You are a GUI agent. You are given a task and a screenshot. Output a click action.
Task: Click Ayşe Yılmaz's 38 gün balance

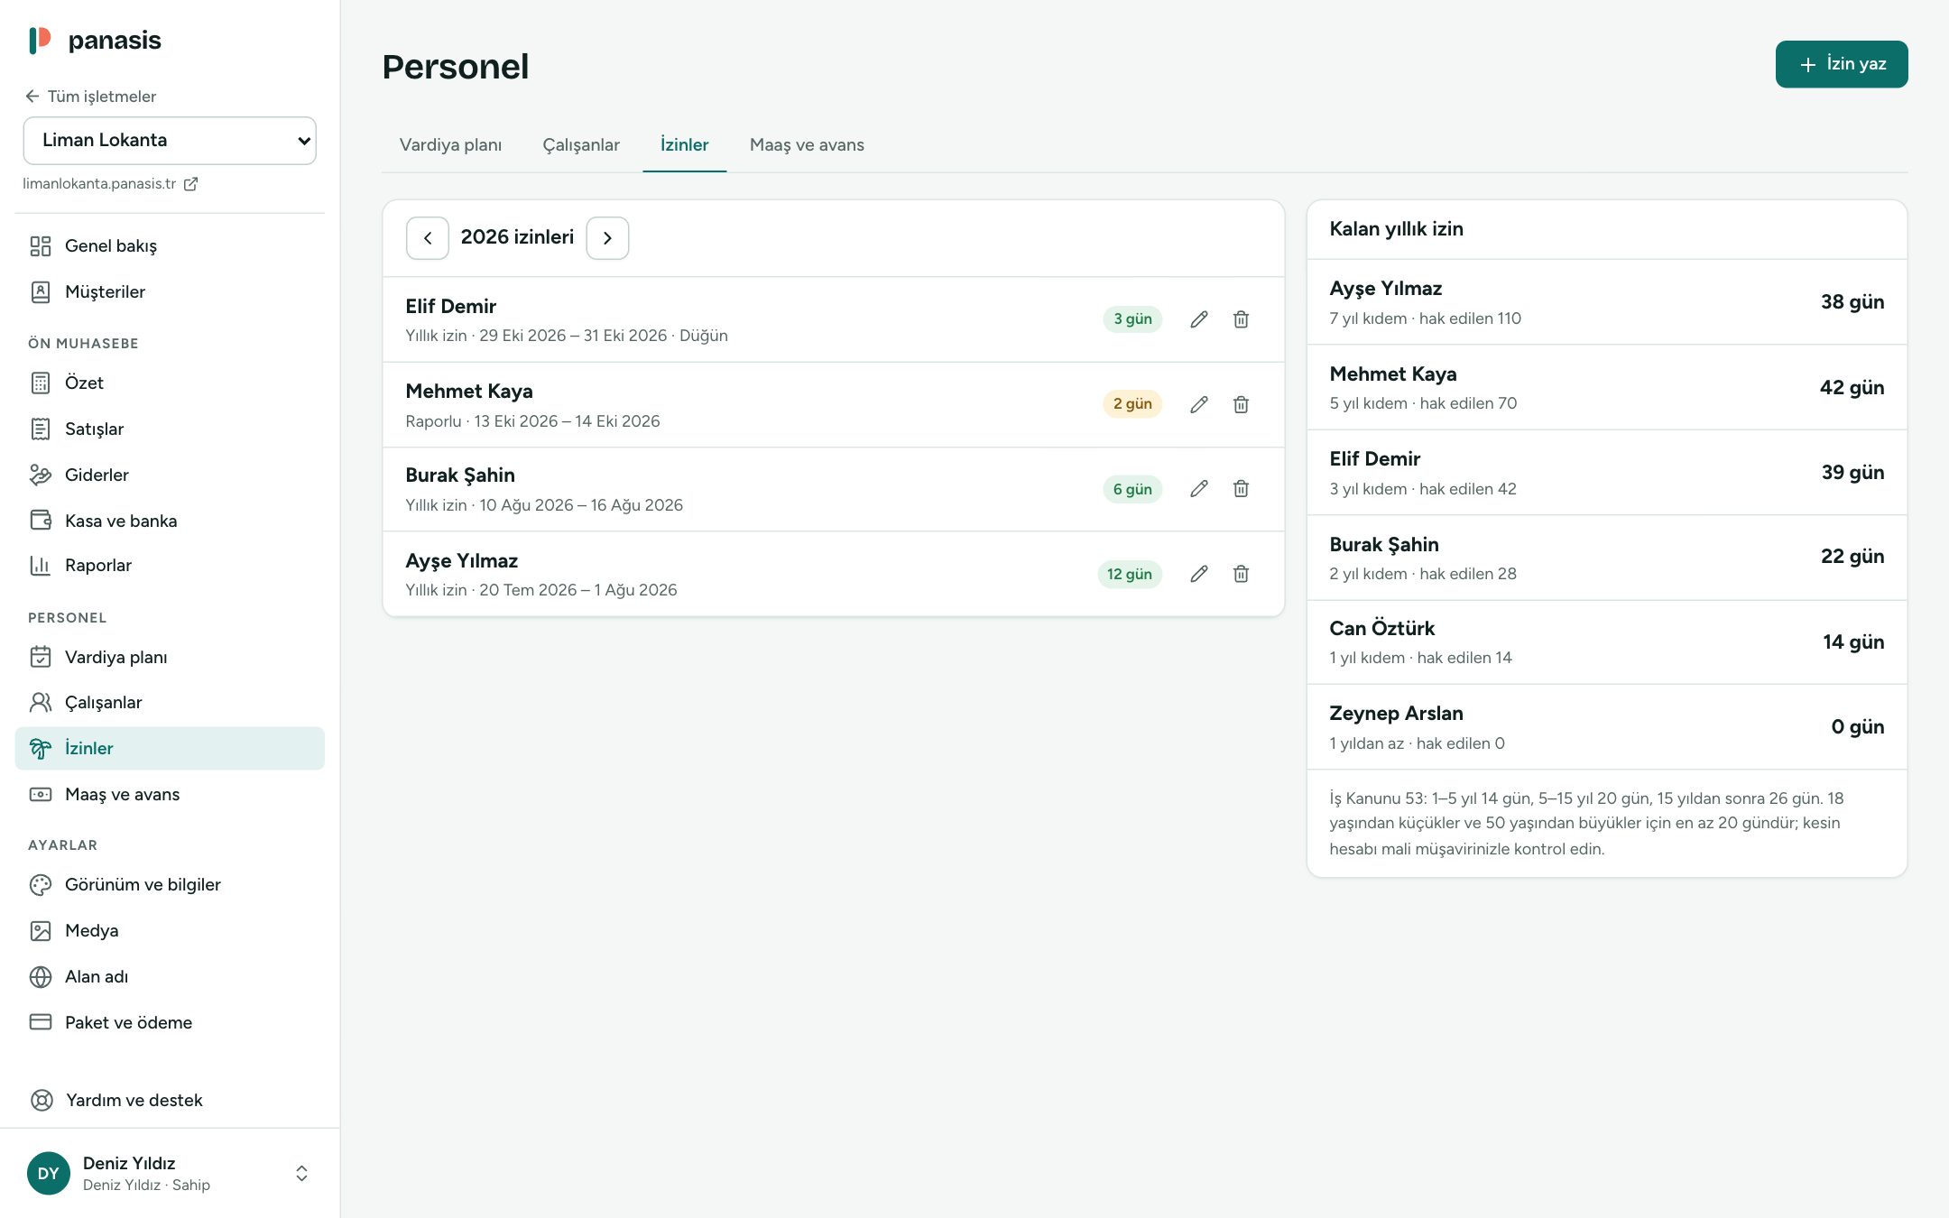[x=1852, y=302]
